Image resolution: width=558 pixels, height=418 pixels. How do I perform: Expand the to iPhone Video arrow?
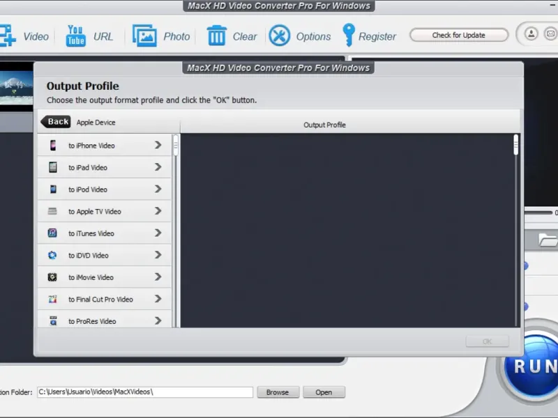158,145
